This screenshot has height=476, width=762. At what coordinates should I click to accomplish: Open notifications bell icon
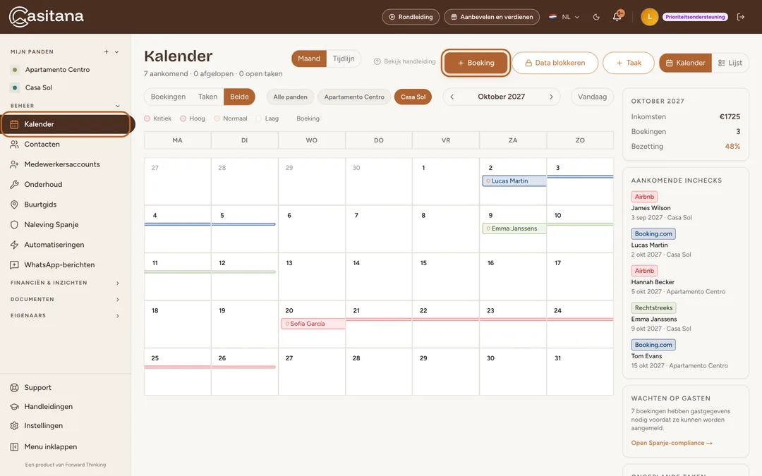tap(617, 16)
